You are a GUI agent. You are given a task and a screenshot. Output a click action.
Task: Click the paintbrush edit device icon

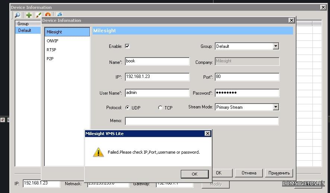38,15
